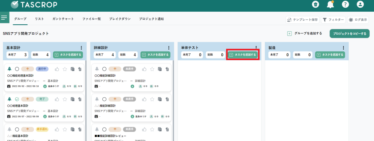Check the circle on △△機能詳細設計 card
This screenshot has height=141, width=374.
(x=104, y=99)
